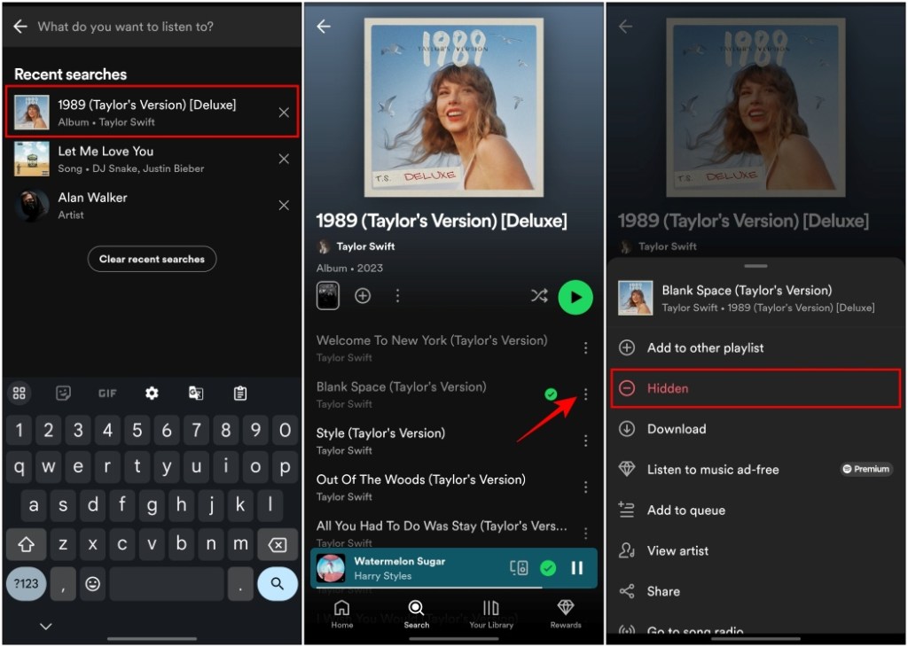Go to Home tab
The image size is (908, 647).
[x=341, y=614]
